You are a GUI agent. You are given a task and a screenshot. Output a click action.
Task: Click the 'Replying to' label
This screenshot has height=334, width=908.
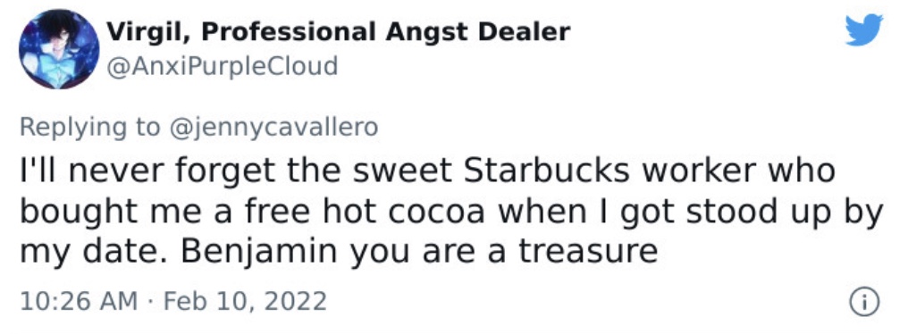[91, 128]
